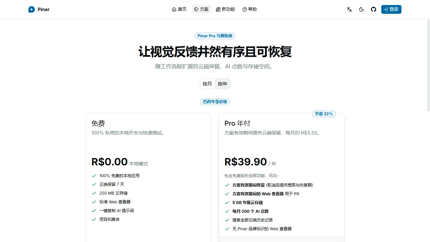Open the language translation switcher icon

[x=349, y=9]
